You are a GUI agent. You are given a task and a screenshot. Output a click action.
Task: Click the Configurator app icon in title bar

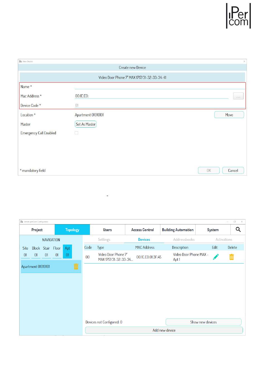pyautogui.click(x=21, y=222)
